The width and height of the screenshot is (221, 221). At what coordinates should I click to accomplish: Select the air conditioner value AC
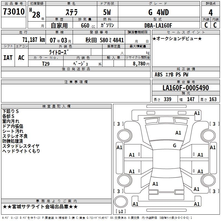[x=21, y=58]
